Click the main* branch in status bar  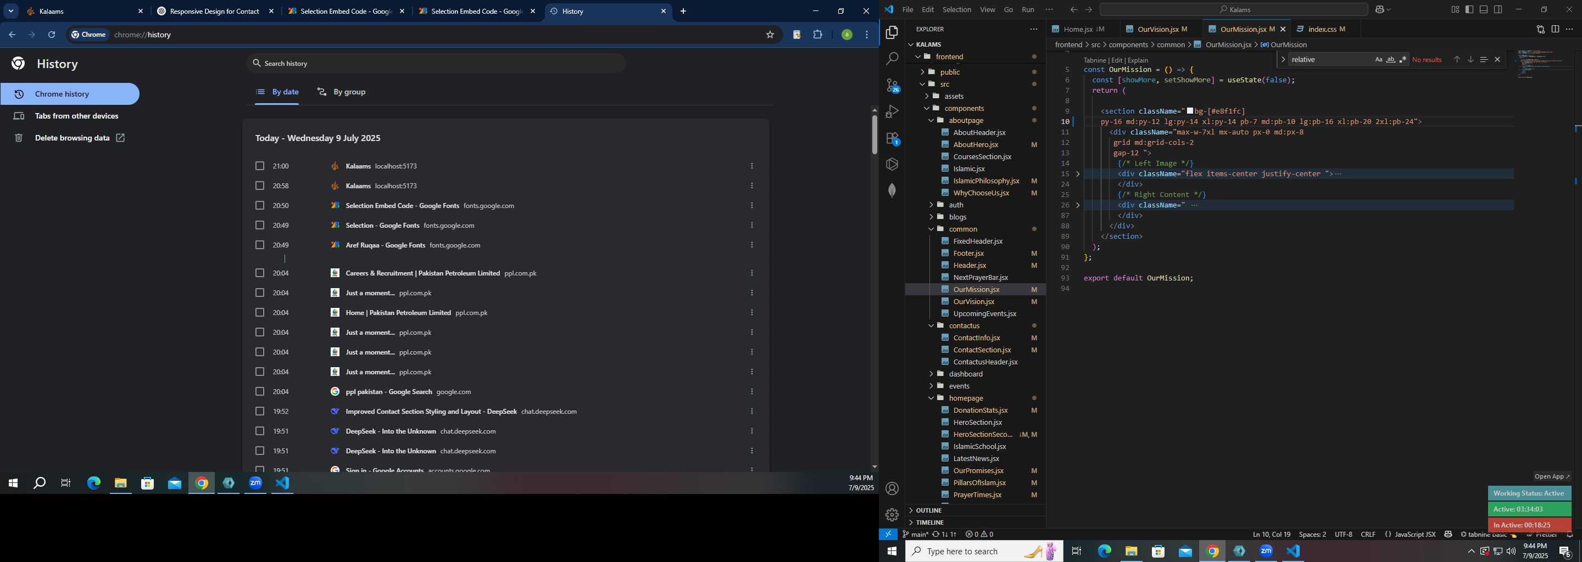(915, 535)
